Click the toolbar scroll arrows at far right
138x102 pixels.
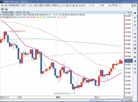coord(132,5)
